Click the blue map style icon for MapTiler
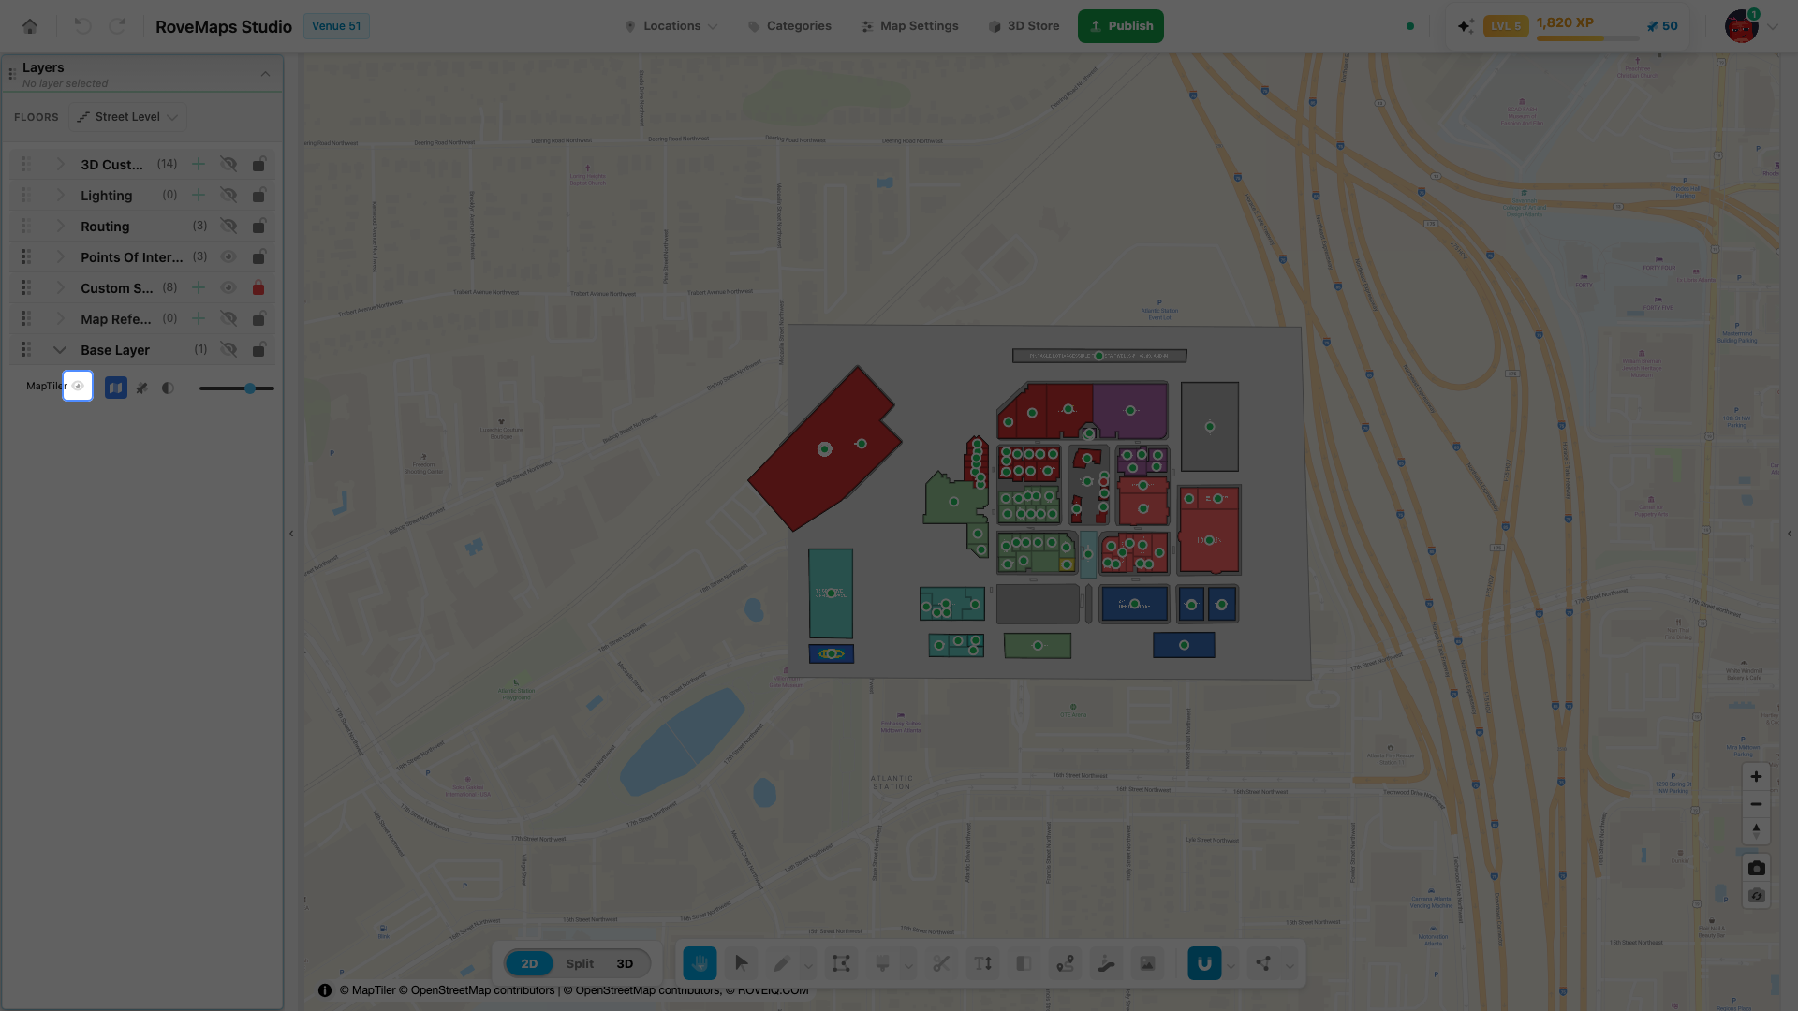The width and height of the screenshot is (1798, 1011). [x=115, y=388]
